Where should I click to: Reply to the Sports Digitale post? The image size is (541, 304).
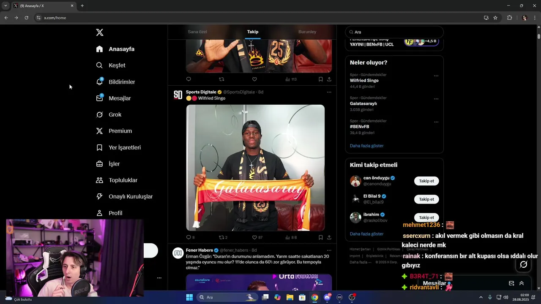[189, 237]
